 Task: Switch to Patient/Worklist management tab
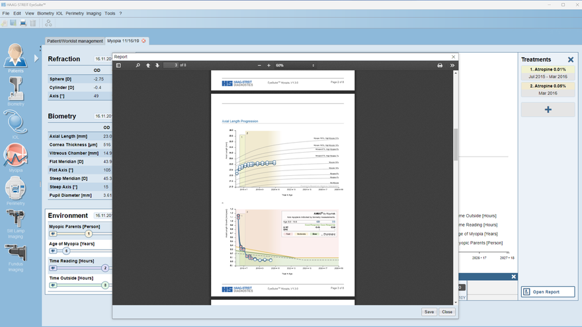[x=74, y=41]
